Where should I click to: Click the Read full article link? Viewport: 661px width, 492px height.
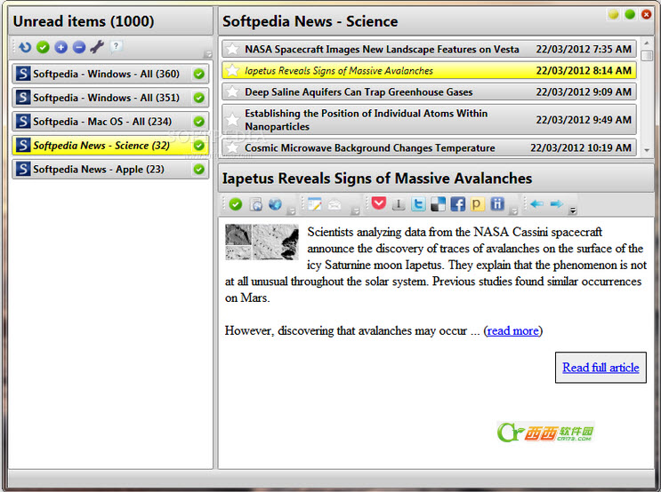pos(601,367)
